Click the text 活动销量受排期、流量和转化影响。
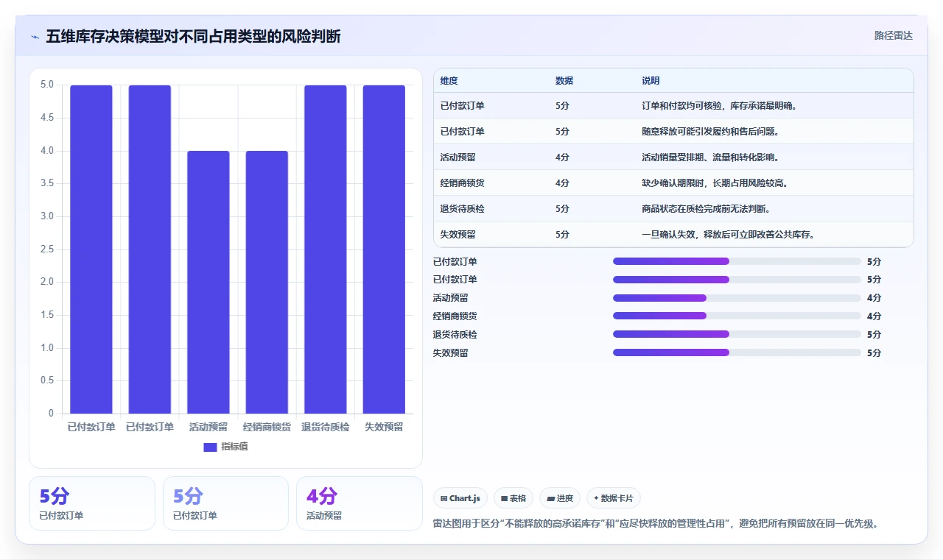This screenshot has height=560, width=943. (x=711, y=157)
